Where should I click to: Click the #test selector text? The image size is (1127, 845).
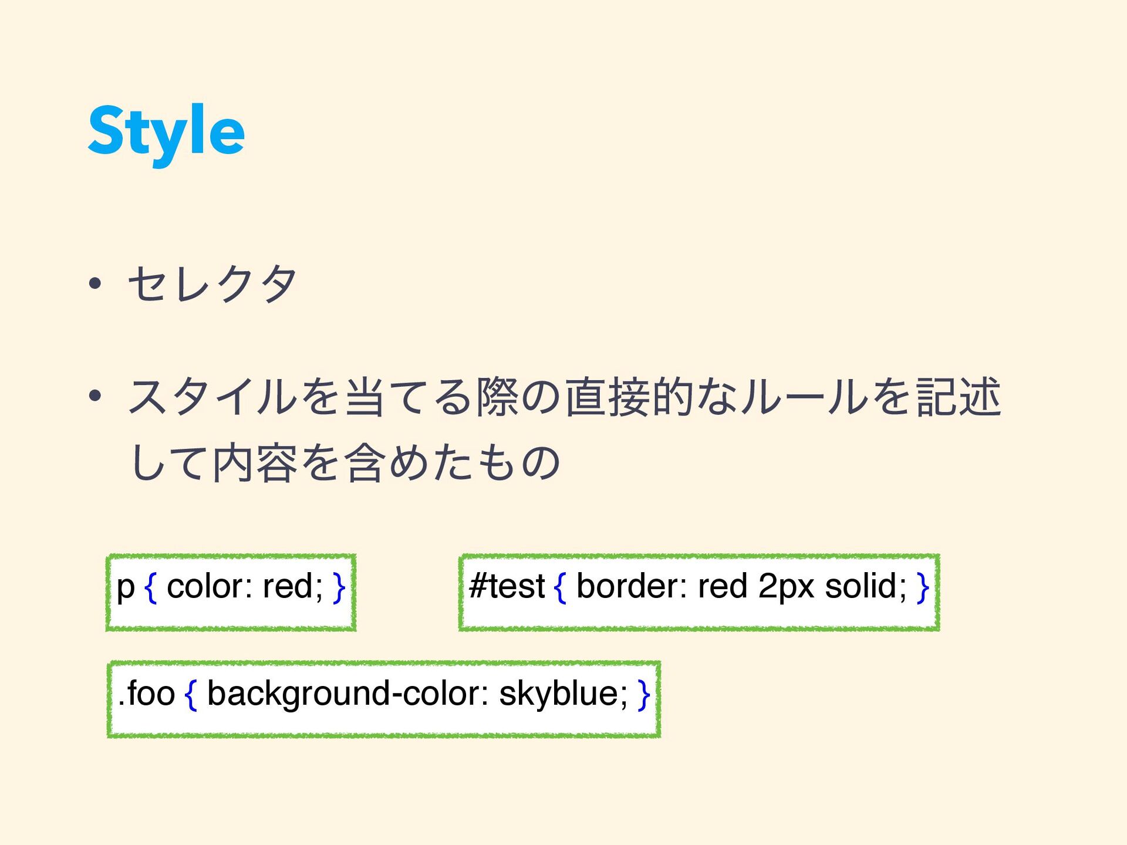click(x=507, y=586)
